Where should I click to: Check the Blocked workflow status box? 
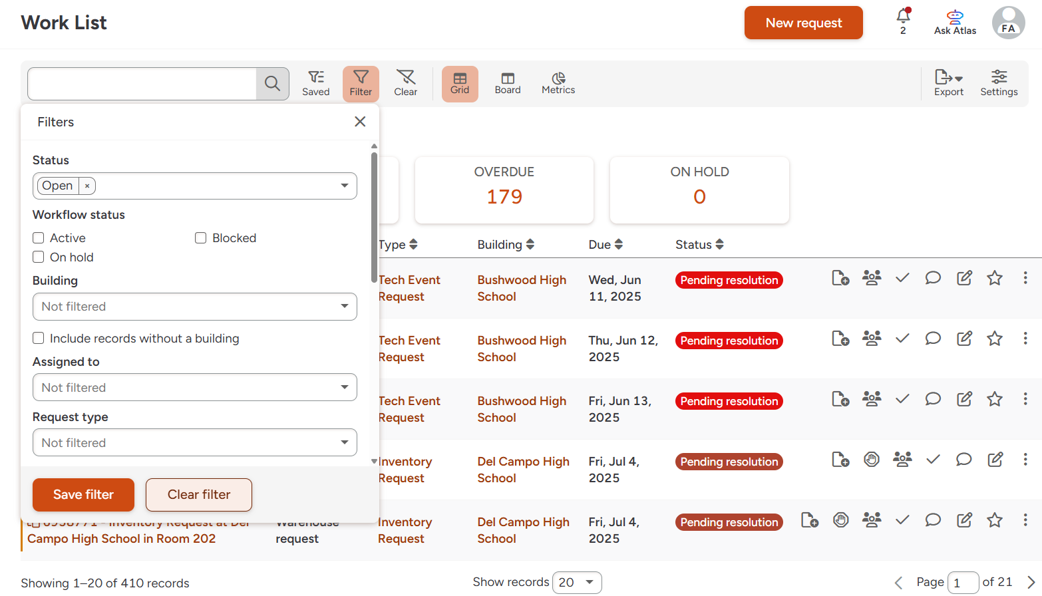point(200,238)
